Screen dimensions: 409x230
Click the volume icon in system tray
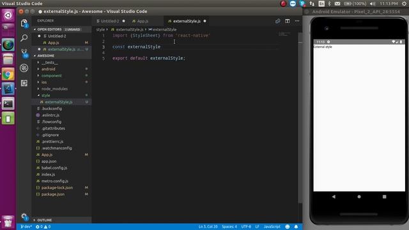[373, 4]
